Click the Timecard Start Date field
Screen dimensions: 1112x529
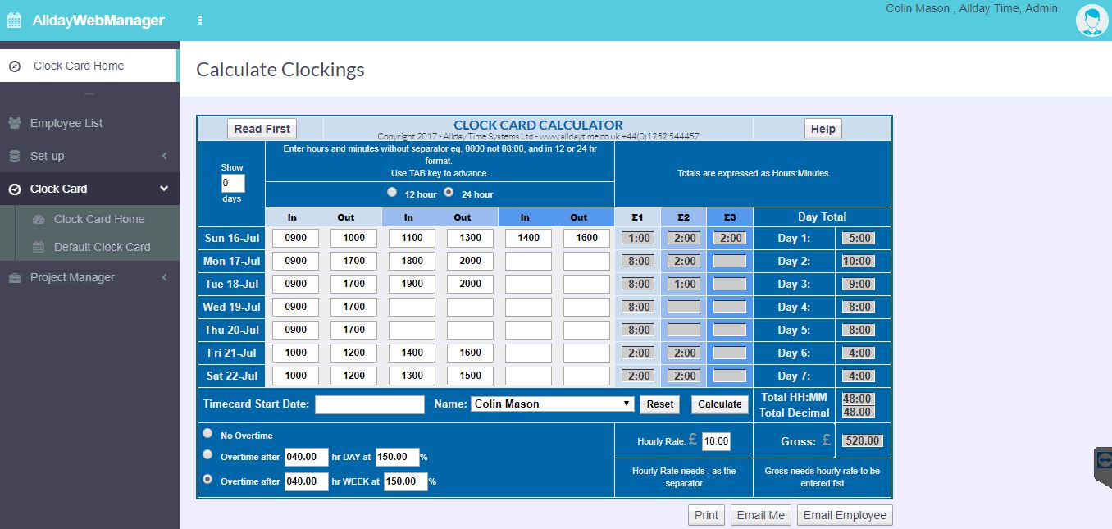(369, 404)
